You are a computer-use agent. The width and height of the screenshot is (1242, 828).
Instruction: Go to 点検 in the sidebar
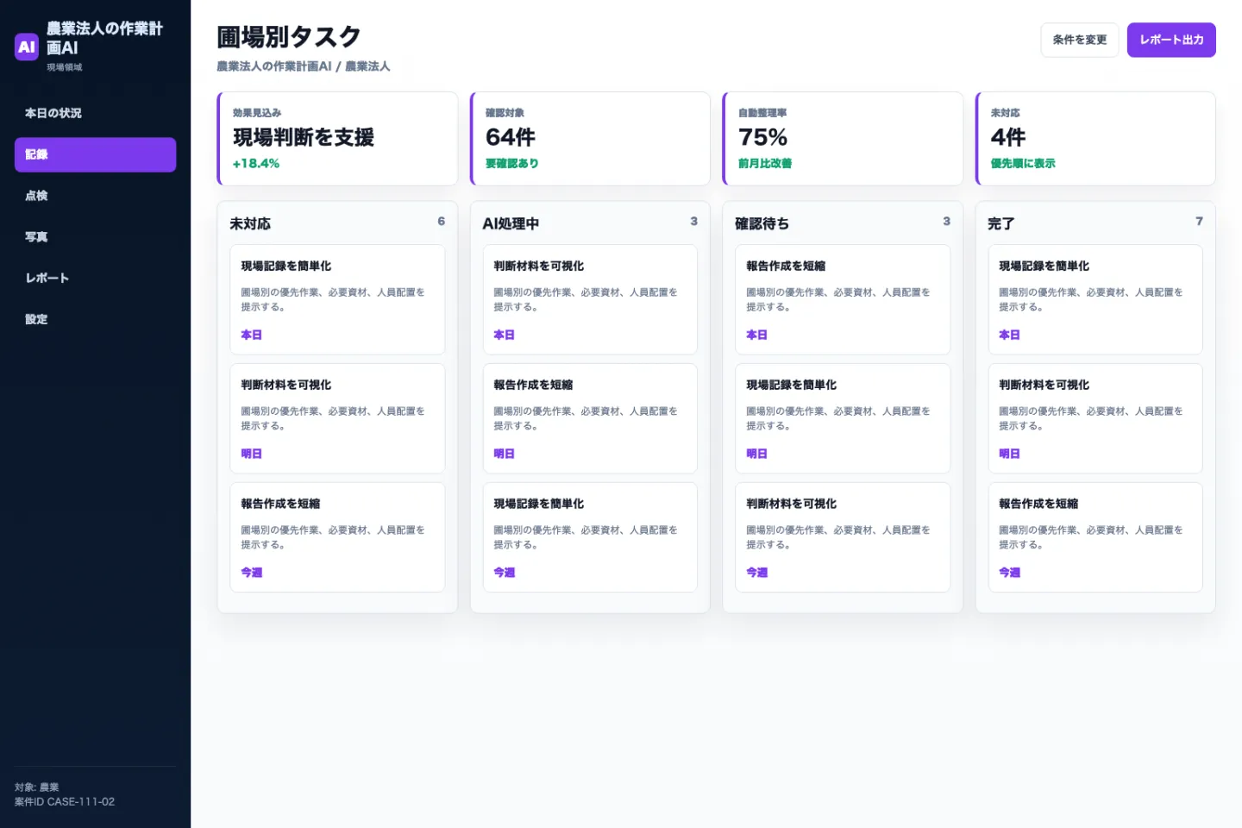[95, 196]
